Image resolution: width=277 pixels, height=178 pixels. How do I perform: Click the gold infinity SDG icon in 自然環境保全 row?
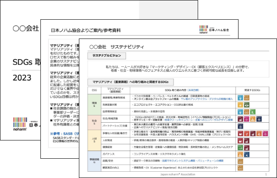(246, 112)
